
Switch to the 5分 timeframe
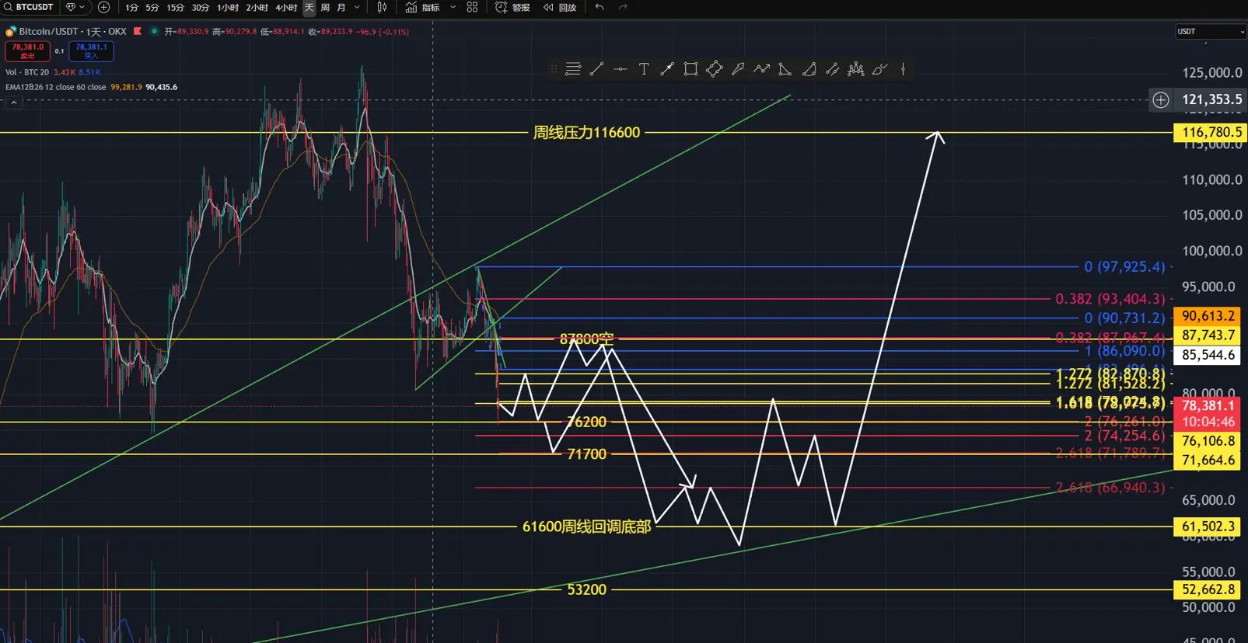pyautogui.click(x=152, y=8)
